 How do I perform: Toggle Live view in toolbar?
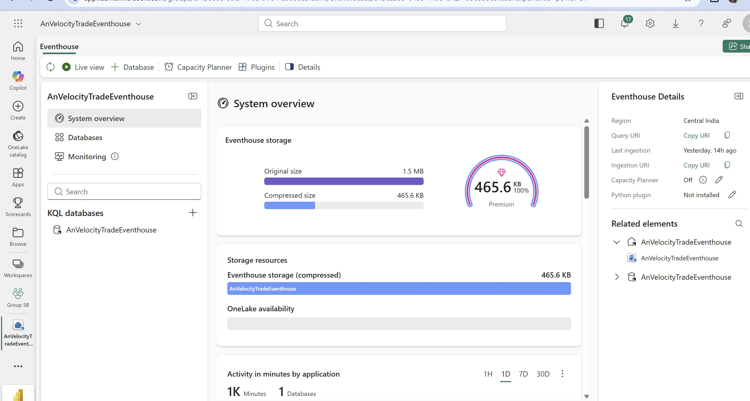pyautogui.click(x=83, y=67)
